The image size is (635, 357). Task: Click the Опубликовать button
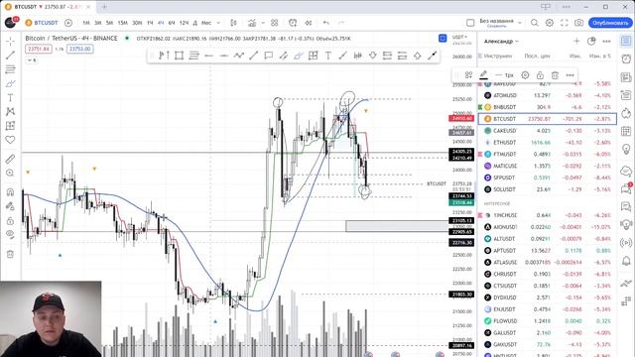(610, 23)
